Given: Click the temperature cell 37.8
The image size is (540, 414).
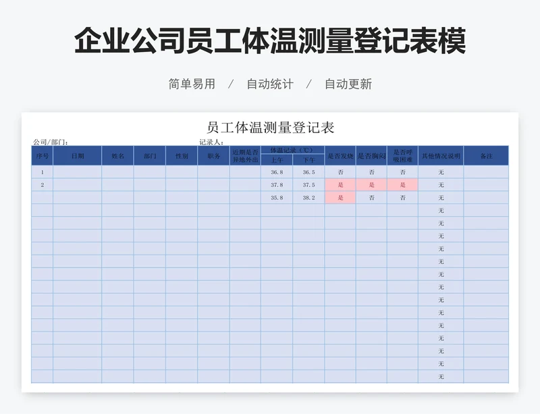Looking at the screenshot, I should (277, 185).
